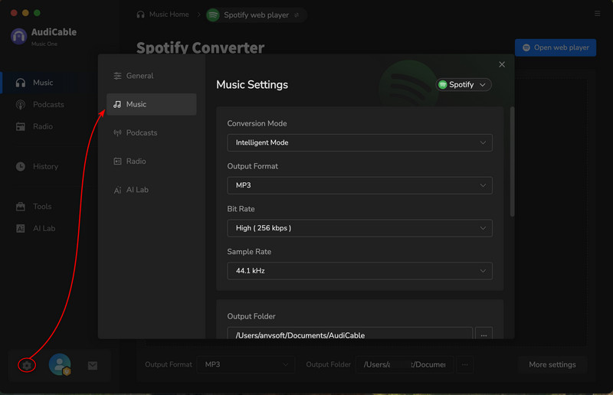This screenshot has height=395, width=613.
Task: Select Music tab in settings dialog
Action: pos(151,104)
